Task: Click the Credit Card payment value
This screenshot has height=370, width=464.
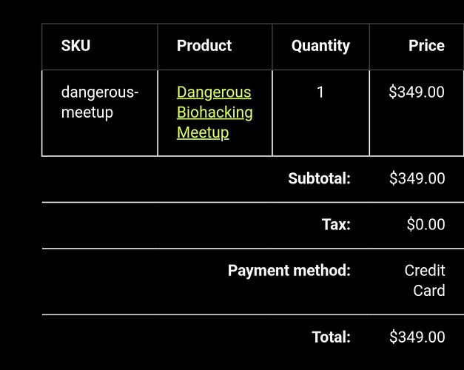Action: 425,280
